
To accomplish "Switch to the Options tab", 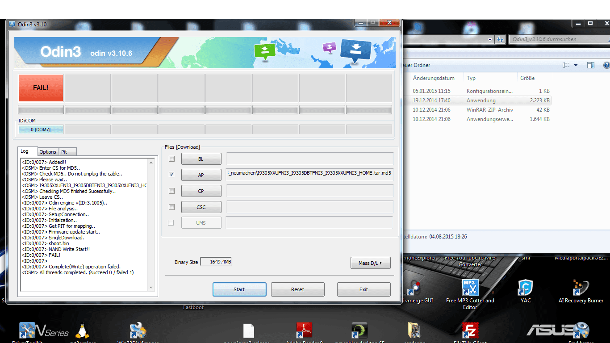I will point(48,152).
